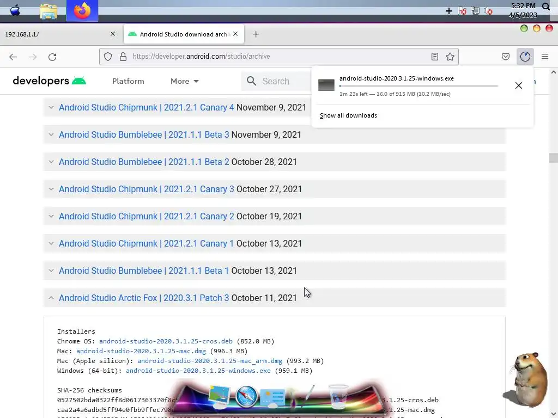Click Android Studio Chipmunk 2021.2.1 Canary 1 title
Viewport: 558px width, 418px height.
(146, 243)
